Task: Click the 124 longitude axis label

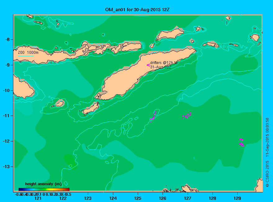Action: (x=113, y=198)
